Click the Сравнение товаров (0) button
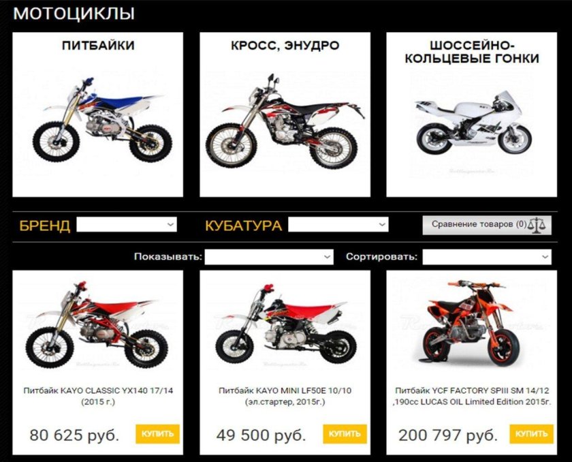The height and width of the screenshot is (462, 572). click(487, 225)
